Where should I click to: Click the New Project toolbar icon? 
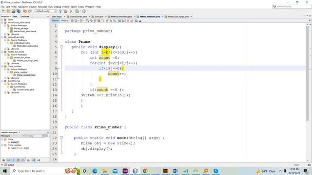pos(9,11)
